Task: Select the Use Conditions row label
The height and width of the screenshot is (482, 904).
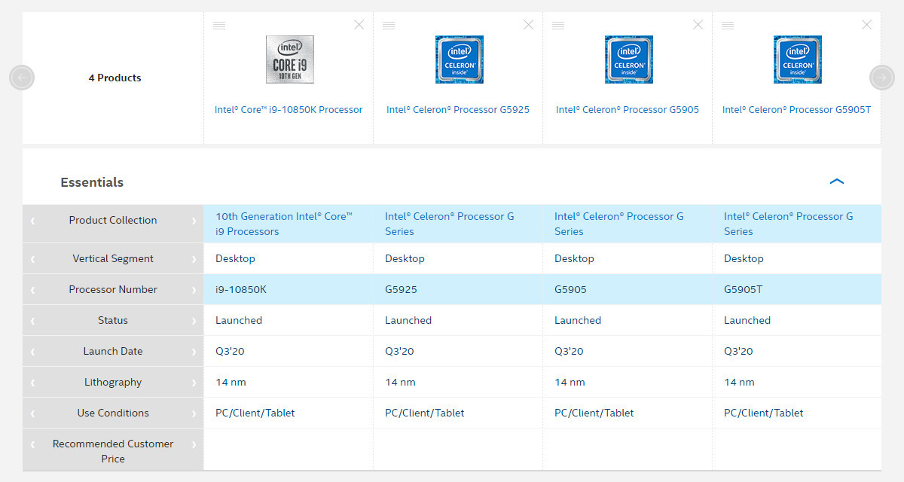Action: 113,413
